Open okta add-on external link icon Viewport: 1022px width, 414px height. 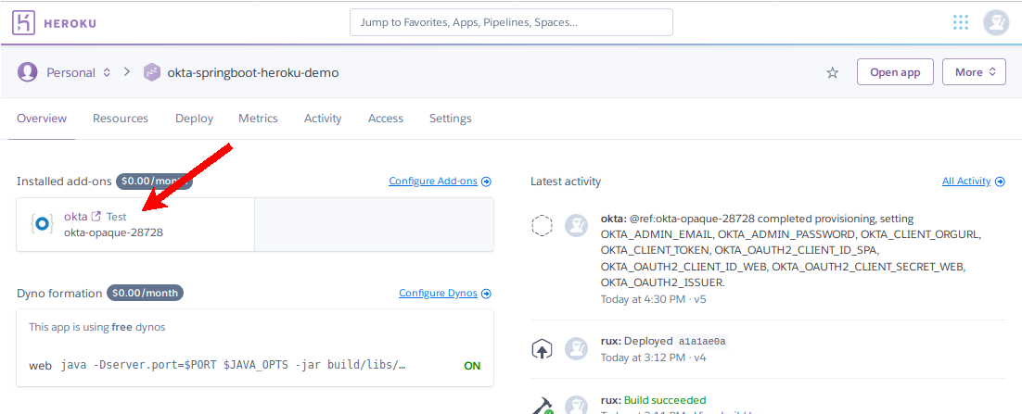coord(96,217)
